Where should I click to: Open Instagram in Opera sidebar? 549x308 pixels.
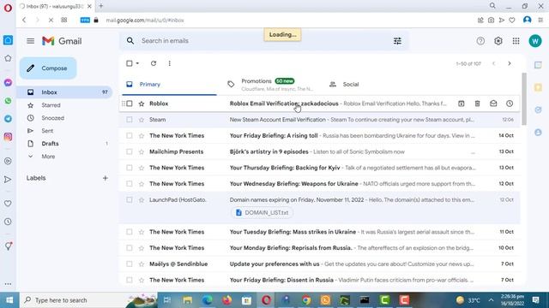[8, 137]
